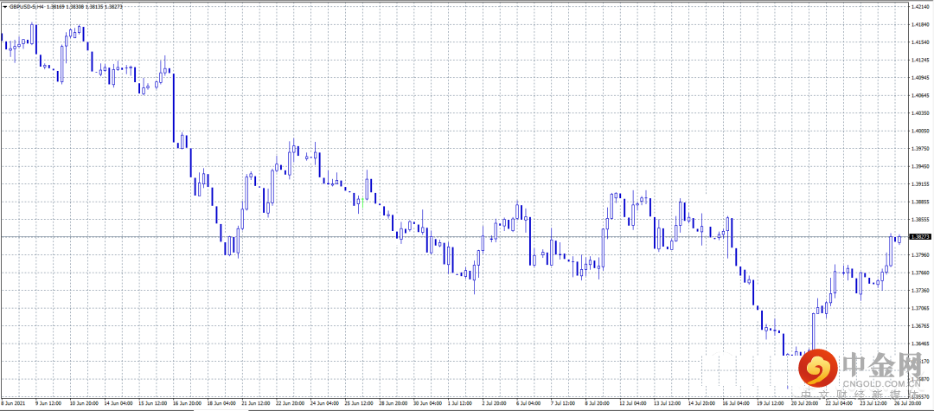
Task: Click the 1.37660 price axis label
Action: coord(921,273)
